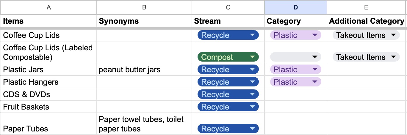Viewport: 407px width, 135px height.
Task: Open Plastic category dropdown for Coffee Cup Lids
Action: (x=295, y=35)
